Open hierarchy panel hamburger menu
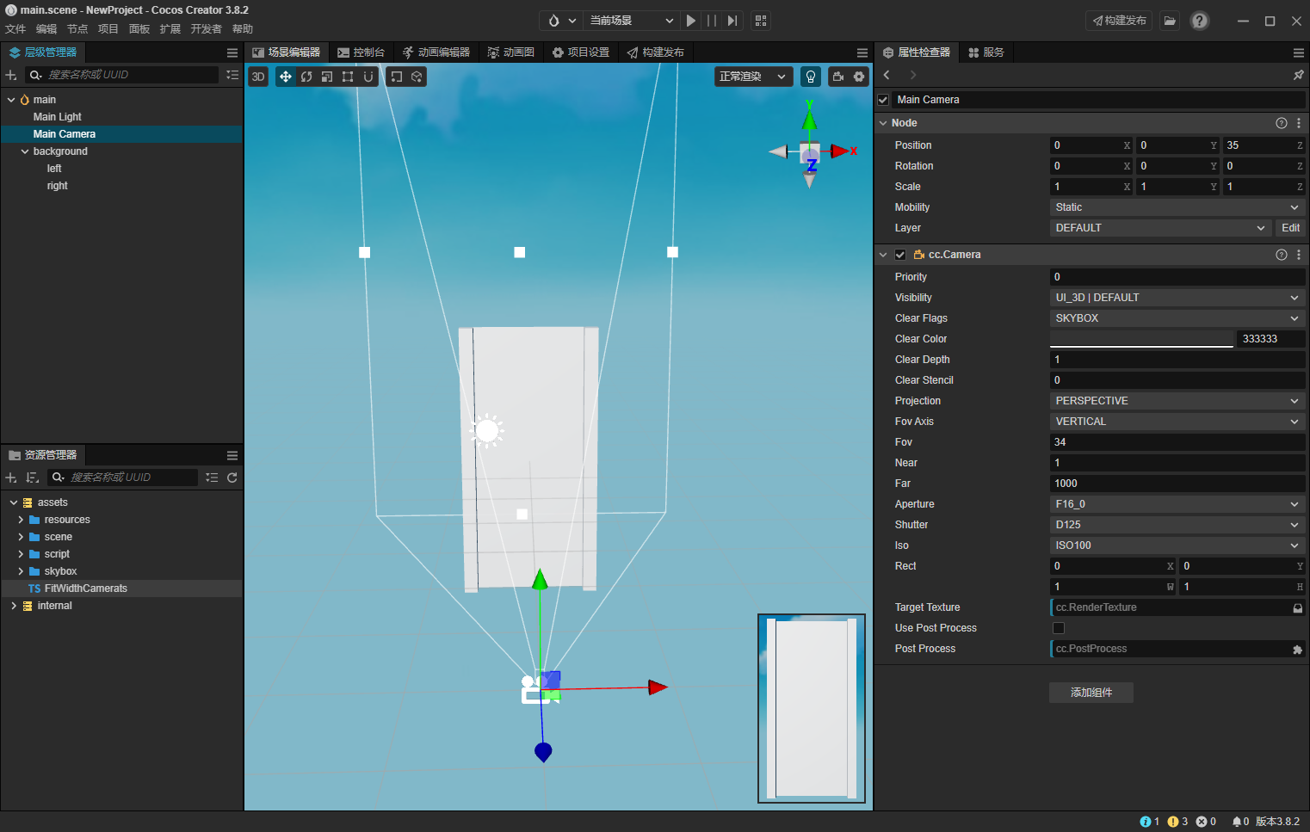1310x832 pixels. [x=232, y=52]
